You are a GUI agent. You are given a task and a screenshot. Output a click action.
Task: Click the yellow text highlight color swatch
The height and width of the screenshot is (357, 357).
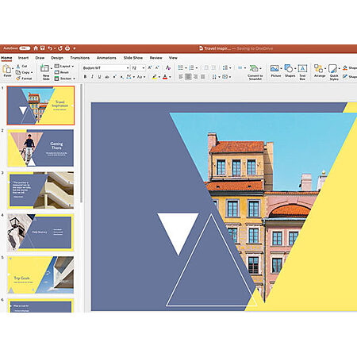point(155,77)
